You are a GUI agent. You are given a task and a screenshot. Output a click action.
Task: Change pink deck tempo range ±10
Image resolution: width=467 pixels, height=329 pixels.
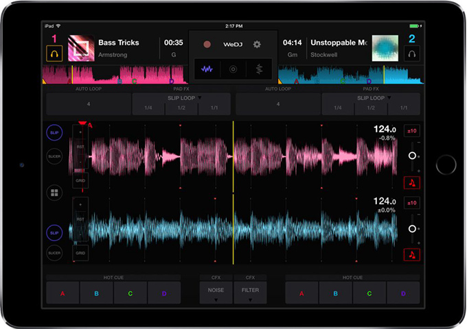click(412, 131)
